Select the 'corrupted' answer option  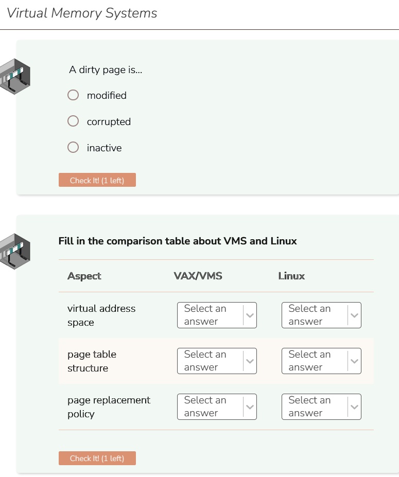pyautogui.click(x=73, y=121)
